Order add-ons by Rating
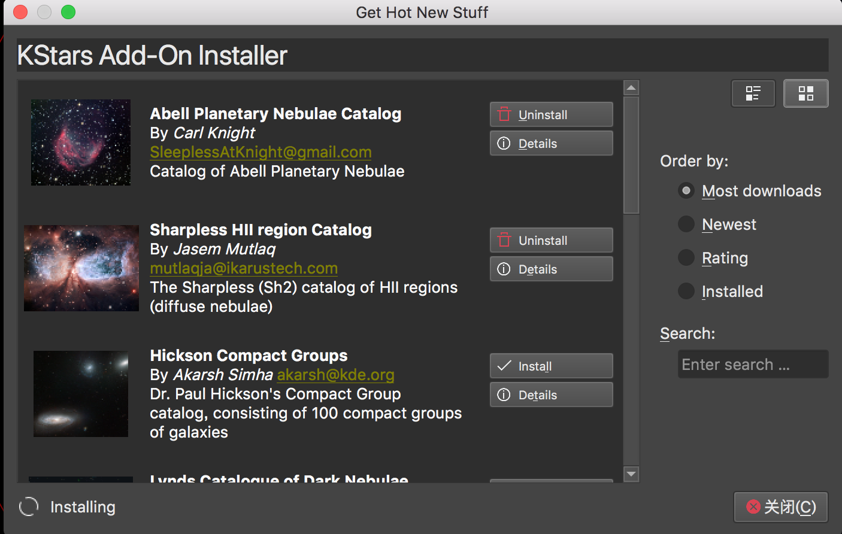This screenshot has width=842, height=534. (x=713, y=258)
